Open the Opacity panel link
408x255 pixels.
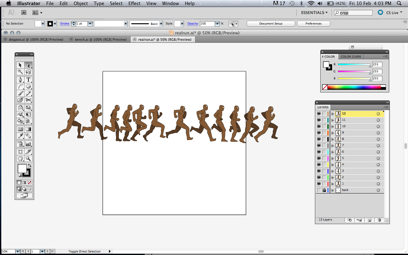tap(193, 24)
